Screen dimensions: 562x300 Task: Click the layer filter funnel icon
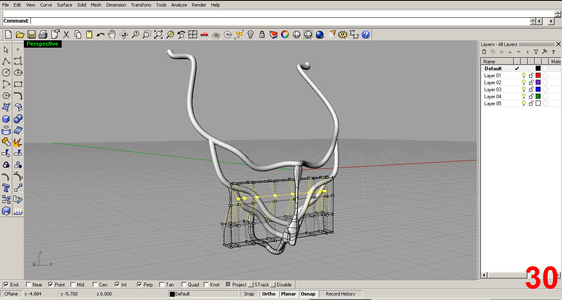[536, 52]
